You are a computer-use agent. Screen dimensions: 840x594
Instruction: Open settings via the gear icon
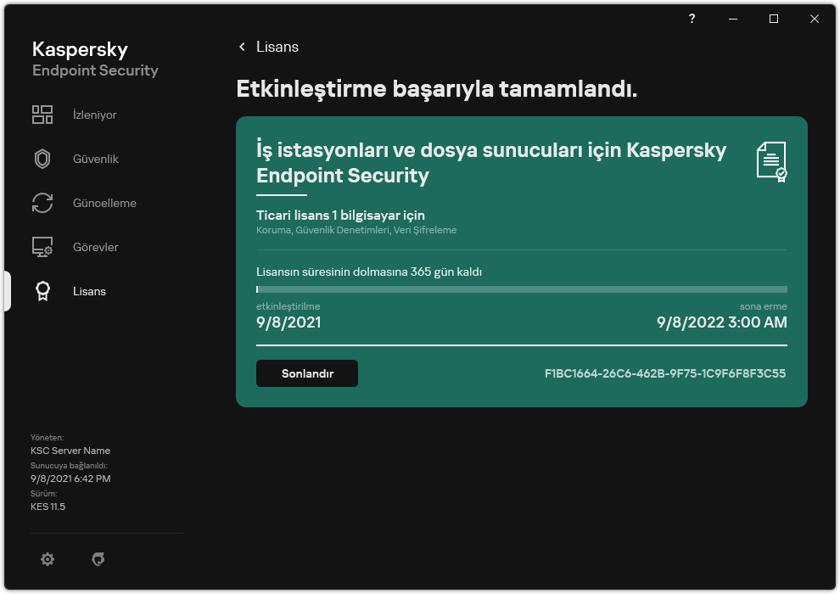click(x=48, y=559)
